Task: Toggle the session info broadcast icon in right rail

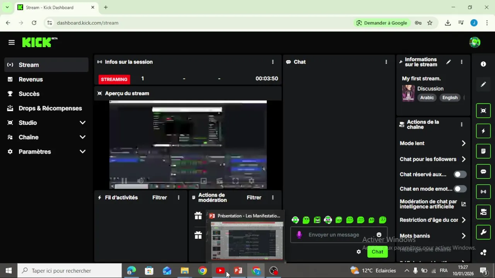Action: coord(483,192)
